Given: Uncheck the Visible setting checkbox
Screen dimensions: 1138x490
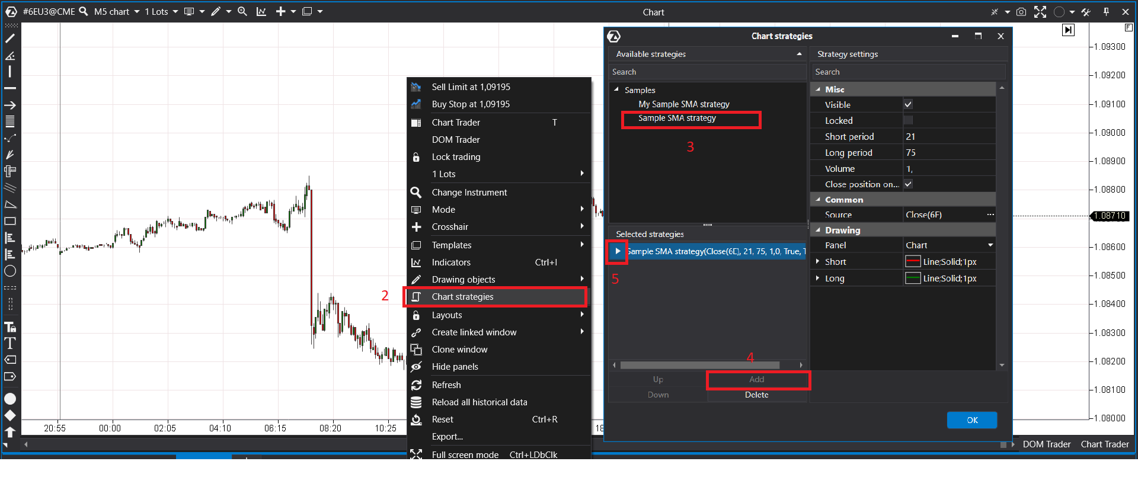Looking at the screenshot, I should tap(908, 104).
